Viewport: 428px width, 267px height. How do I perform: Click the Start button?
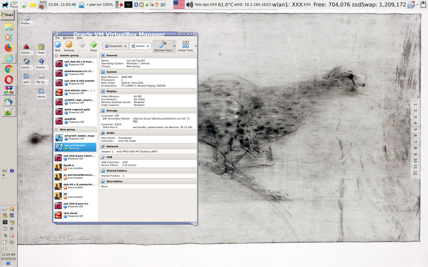(x=7, y=15)
